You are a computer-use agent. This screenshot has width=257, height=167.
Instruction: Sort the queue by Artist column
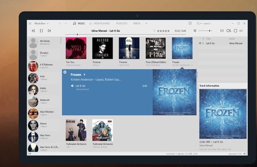(232, 39)
